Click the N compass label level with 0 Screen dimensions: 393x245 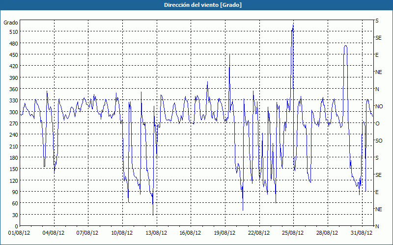point(377,226)
